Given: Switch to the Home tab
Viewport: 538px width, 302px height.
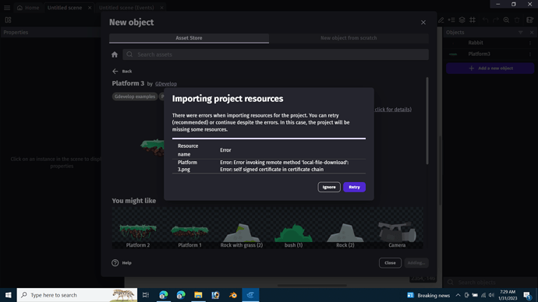Looking at the screenshot, I should tap(28, 8).
